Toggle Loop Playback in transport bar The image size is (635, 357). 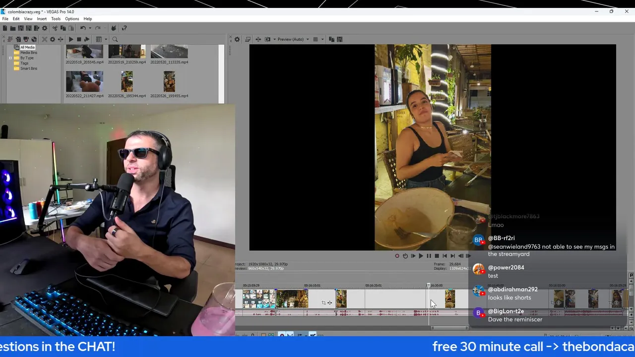coord(405,256)
